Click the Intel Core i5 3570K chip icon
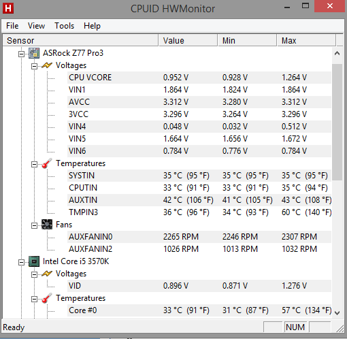The width and height of the screenshot is (347, 339). pyautogui.click(x=34, y=261)
